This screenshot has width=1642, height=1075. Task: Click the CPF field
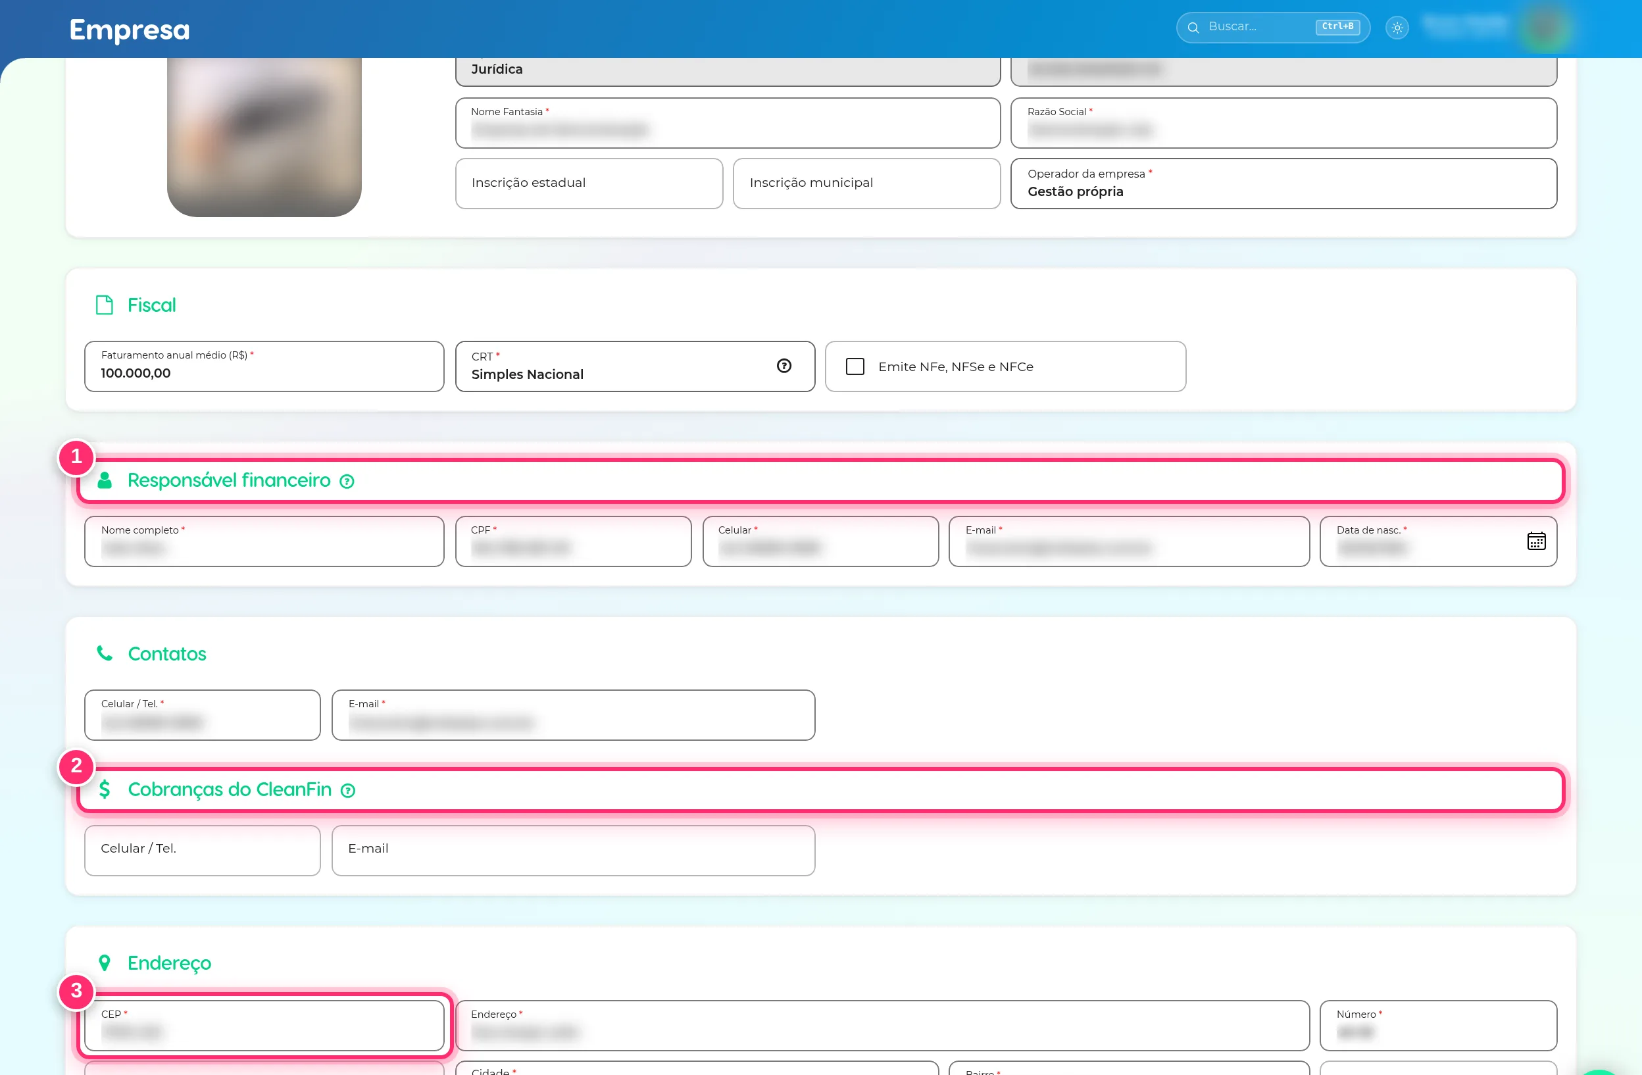[574, 541]
